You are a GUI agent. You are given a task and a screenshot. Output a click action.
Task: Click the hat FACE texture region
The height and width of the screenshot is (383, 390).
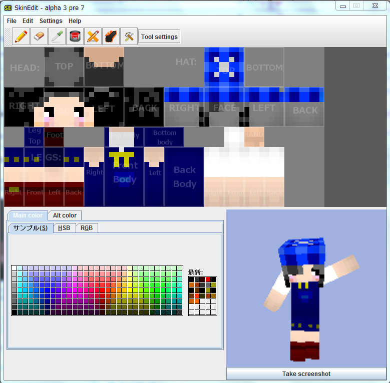coord(224,107)
